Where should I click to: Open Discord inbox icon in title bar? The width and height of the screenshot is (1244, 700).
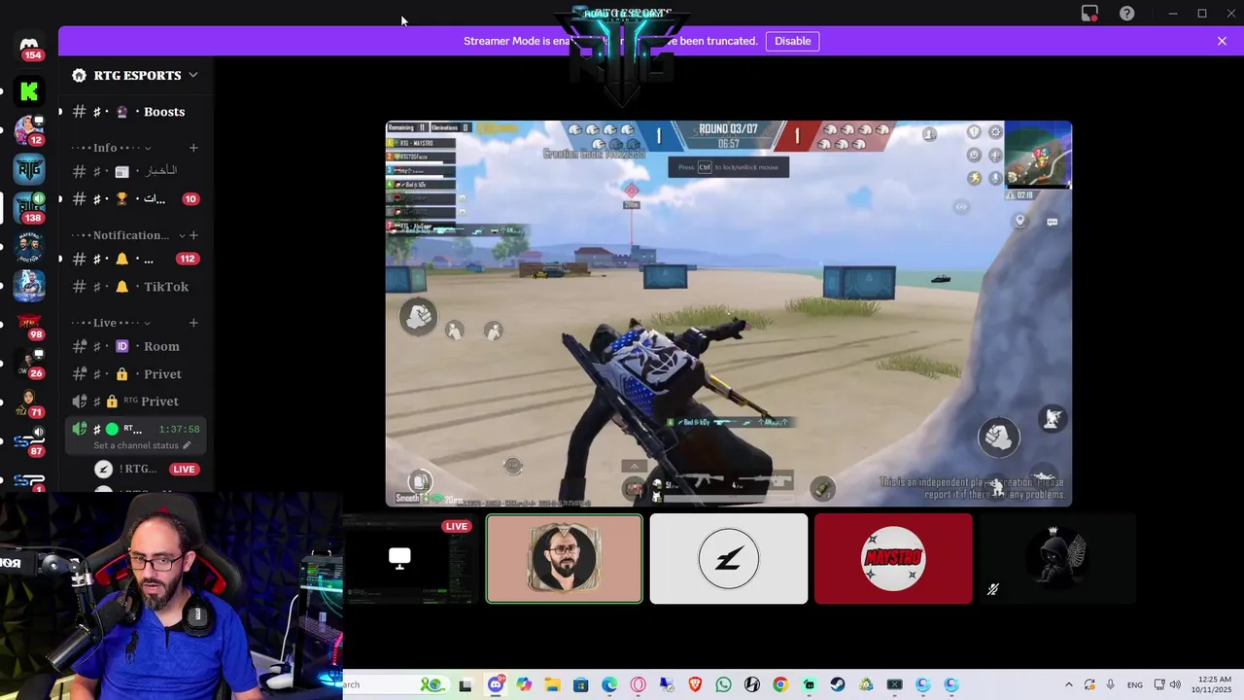tap(1089, 14)
